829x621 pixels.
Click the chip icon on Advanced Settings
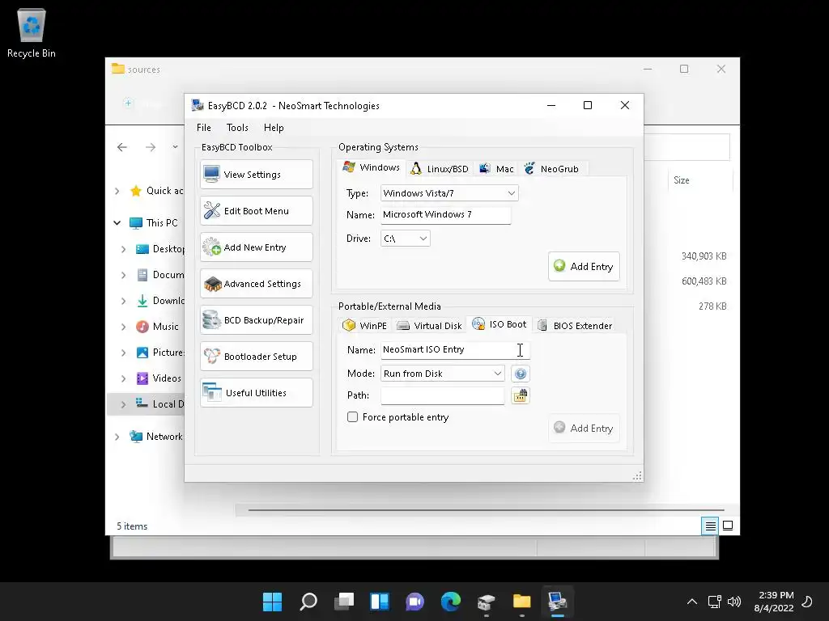213,284
